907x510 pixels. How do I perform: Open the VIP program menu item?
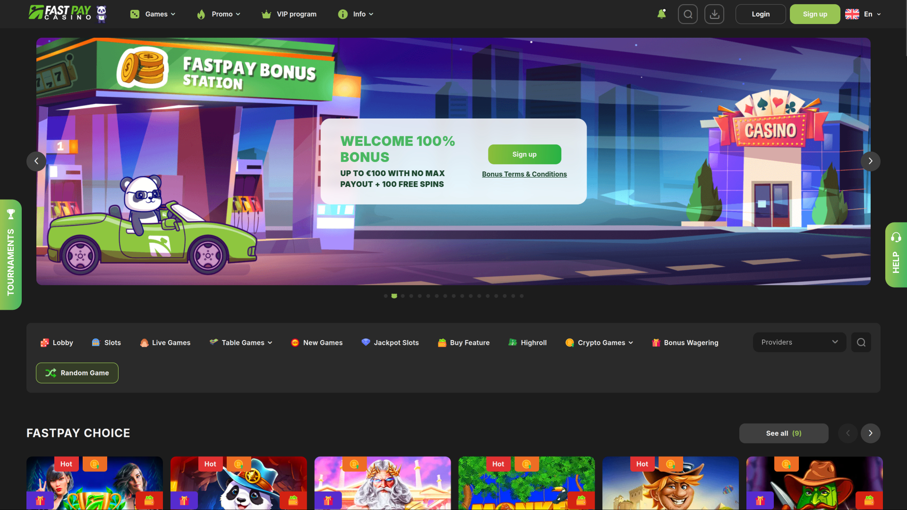[x=289, y=14]
